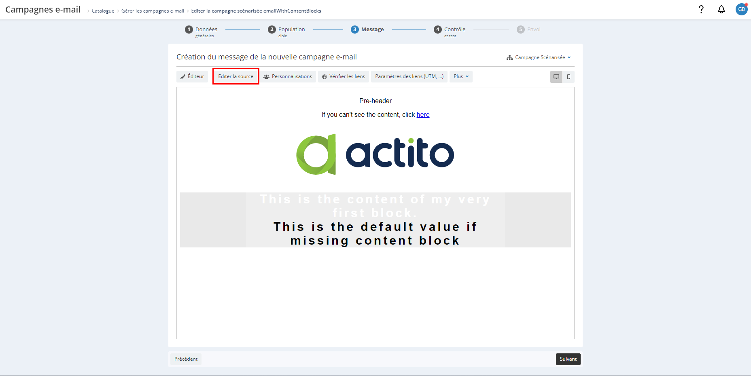751x376 pixels.
Task: Click the Suivant button
Action: tap(568, 359)
